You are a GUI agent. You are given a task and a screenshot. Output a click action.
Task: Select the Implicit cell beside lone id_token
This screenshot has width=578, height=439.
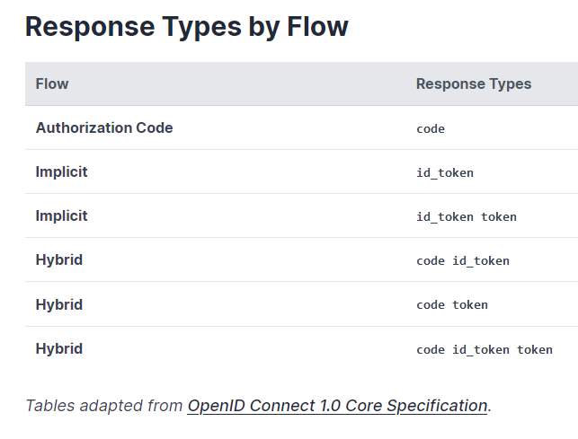[62, 171]
